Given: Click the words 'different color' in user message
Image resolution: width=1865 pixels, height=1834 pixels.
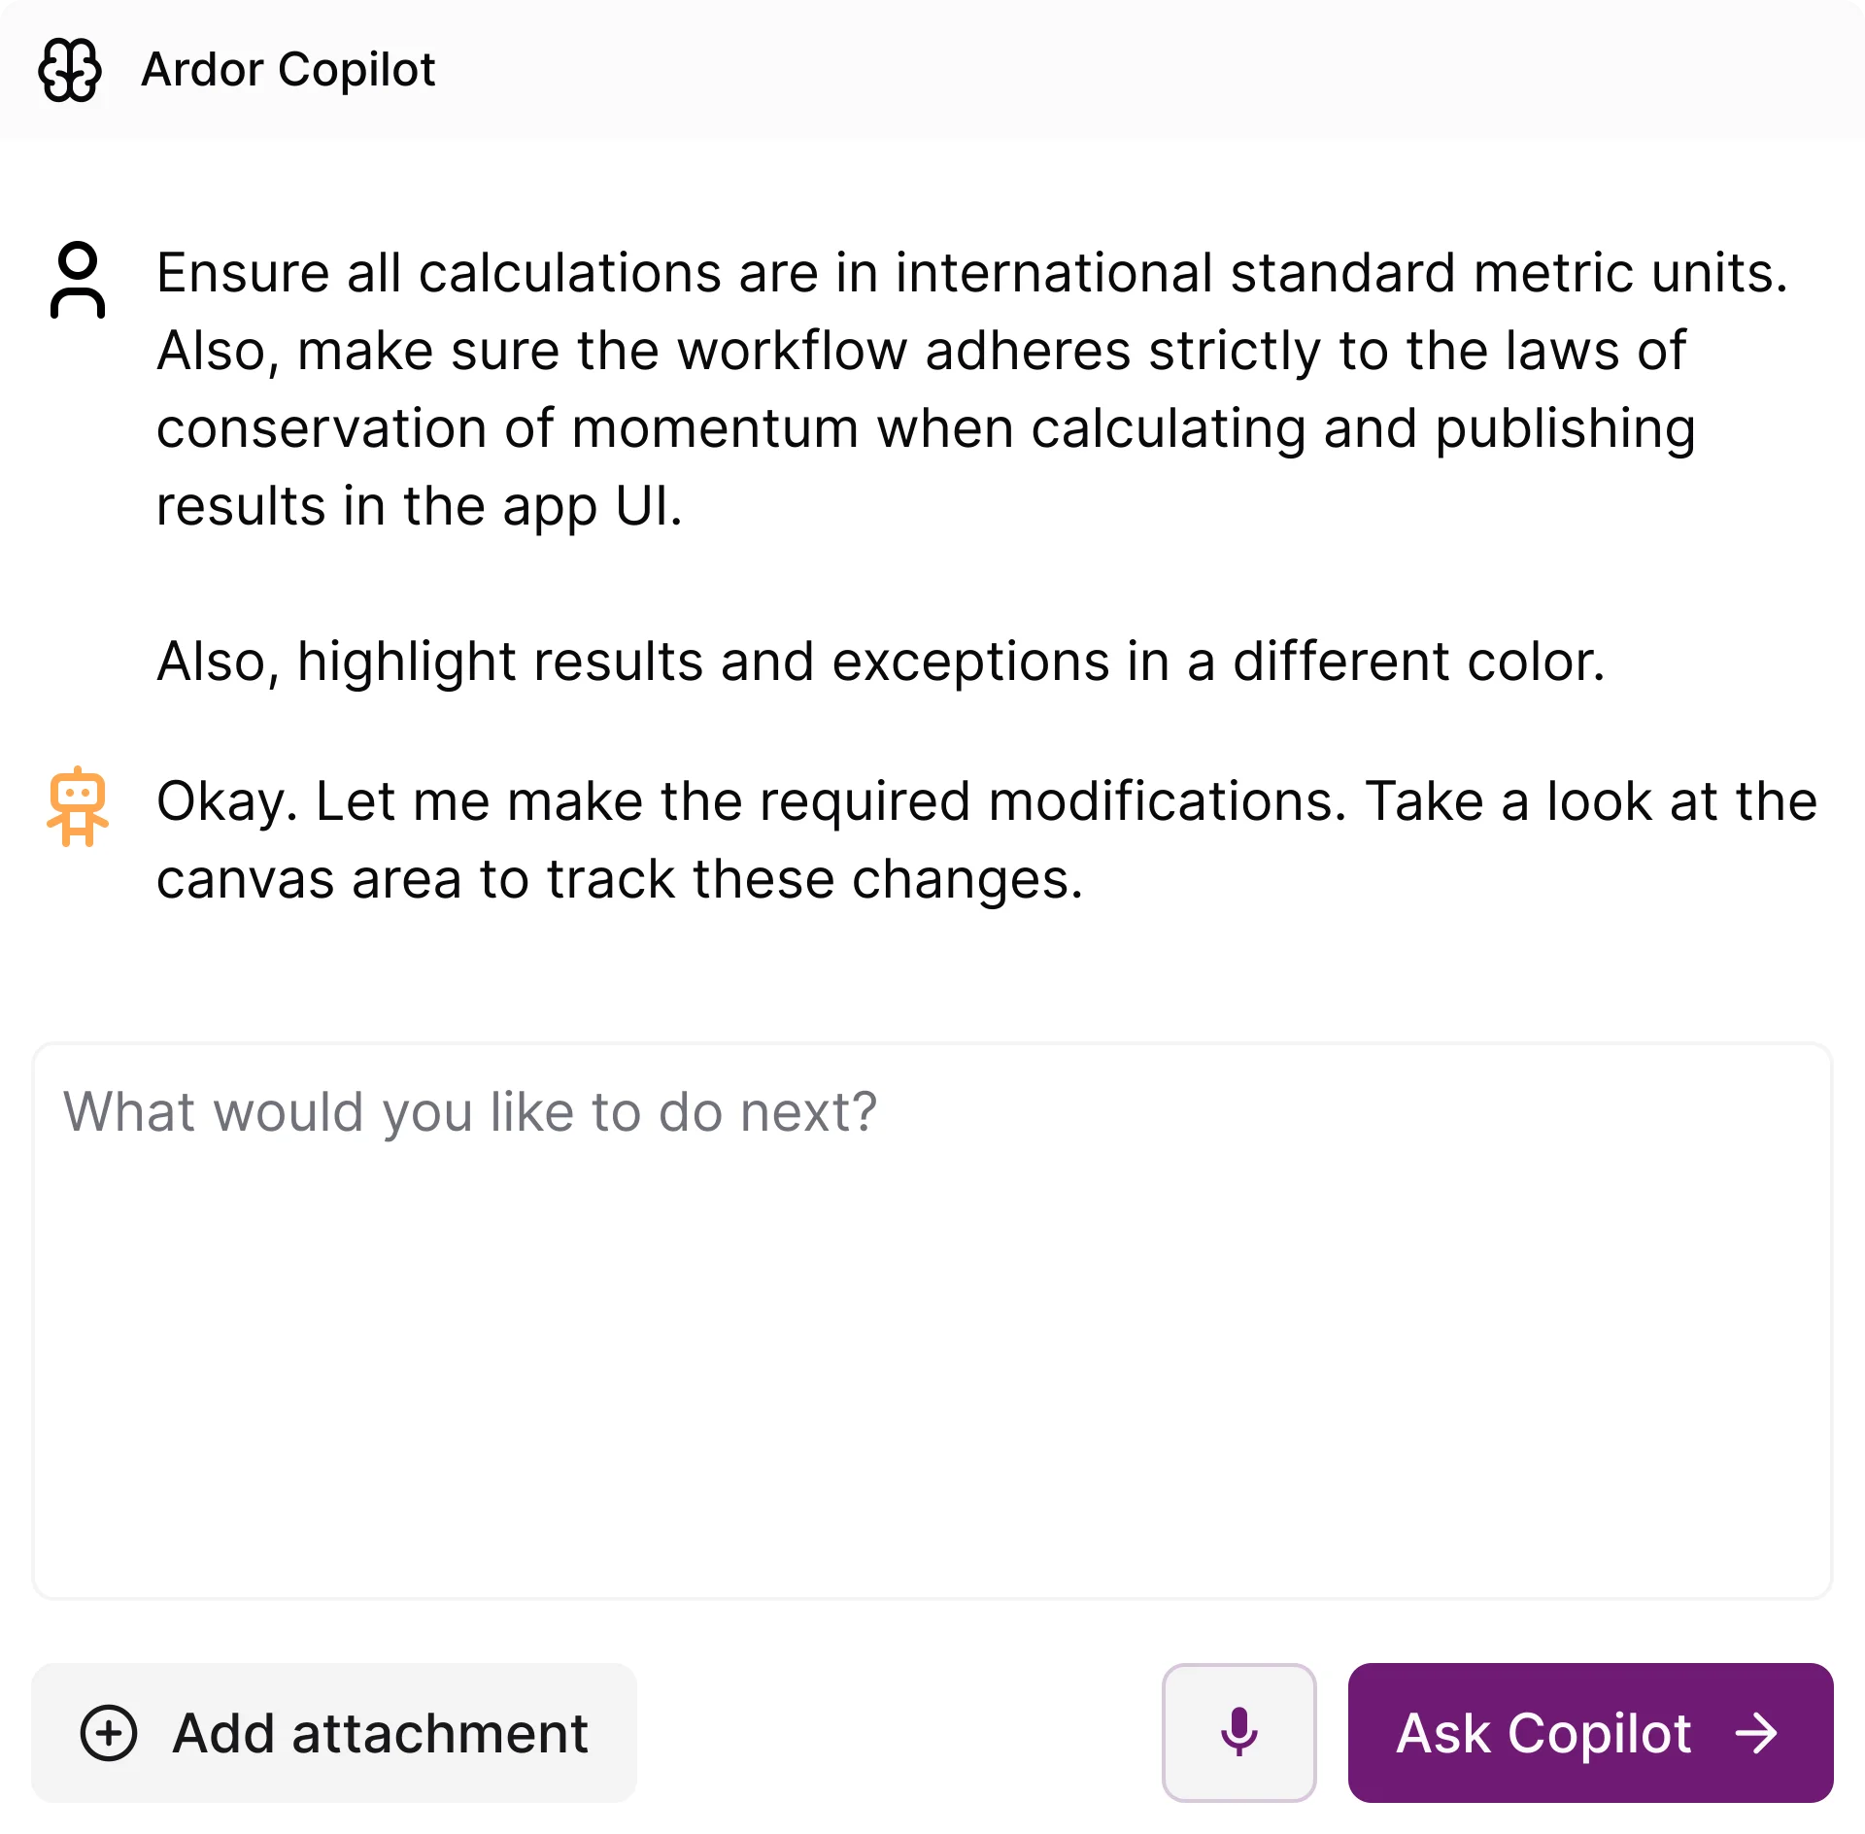Looking at the screenshot, I should (x=1416, y=662).
